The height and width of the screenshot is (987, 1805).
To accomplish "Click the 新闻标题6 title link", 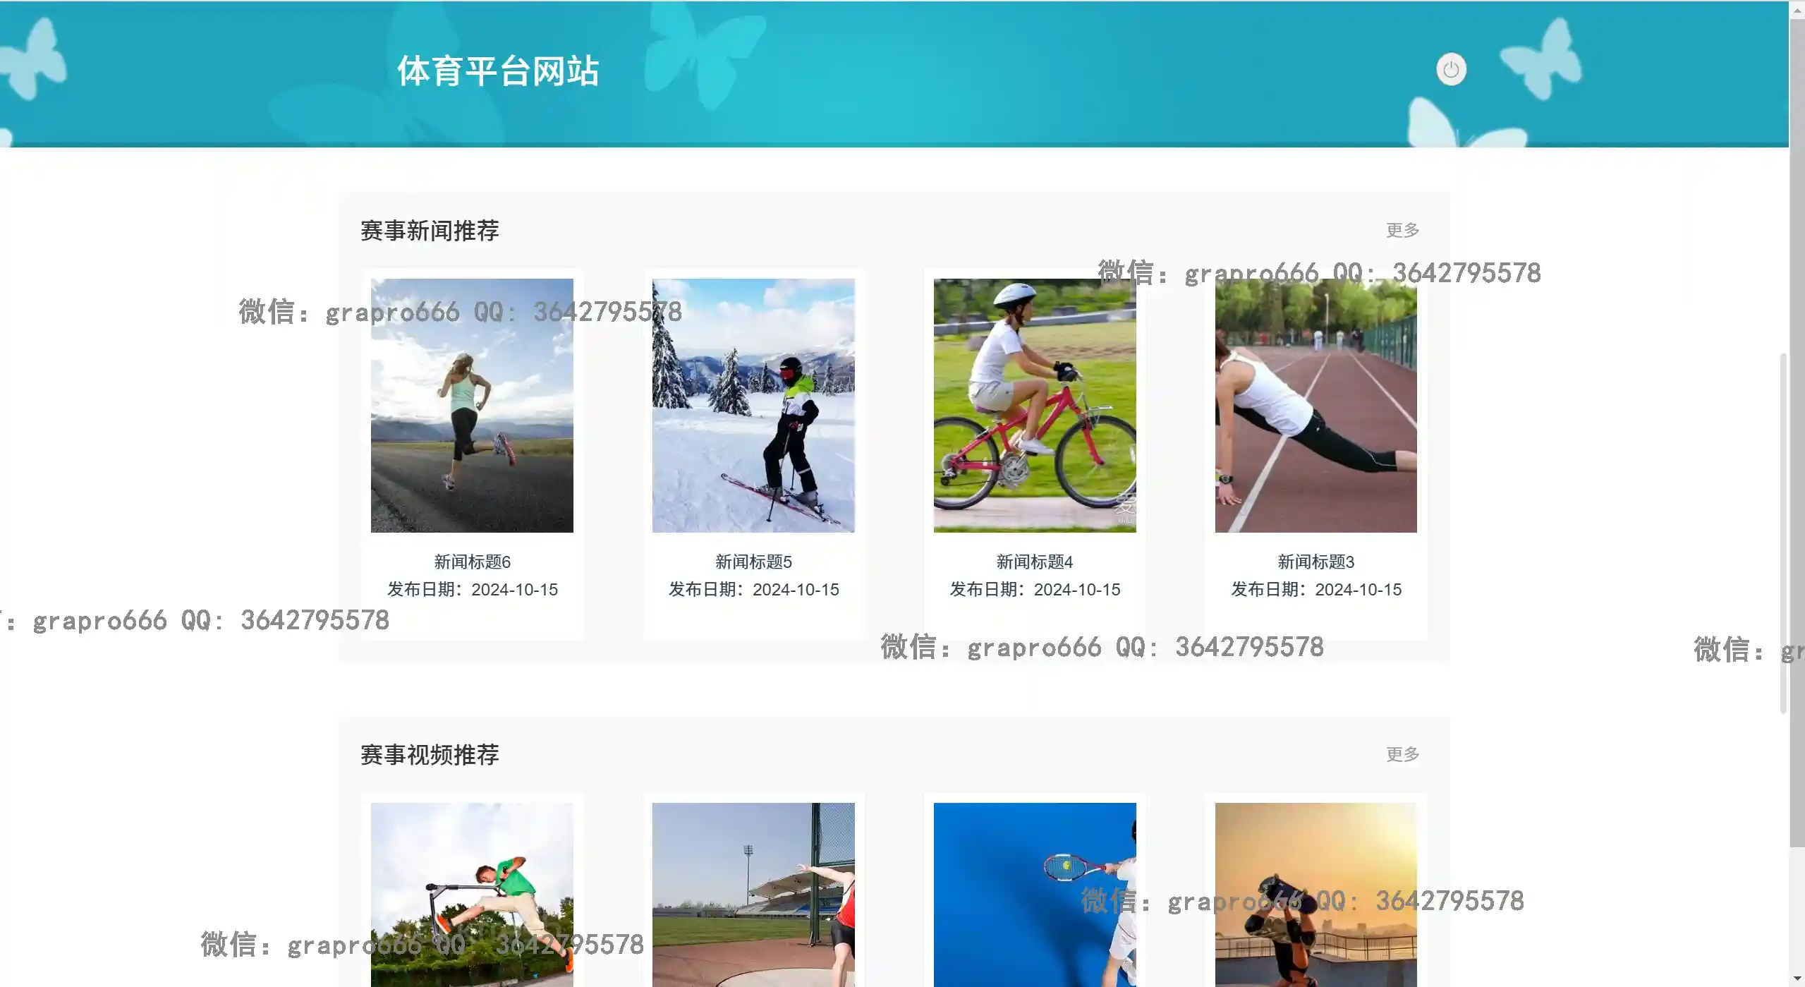I will 472,562.
